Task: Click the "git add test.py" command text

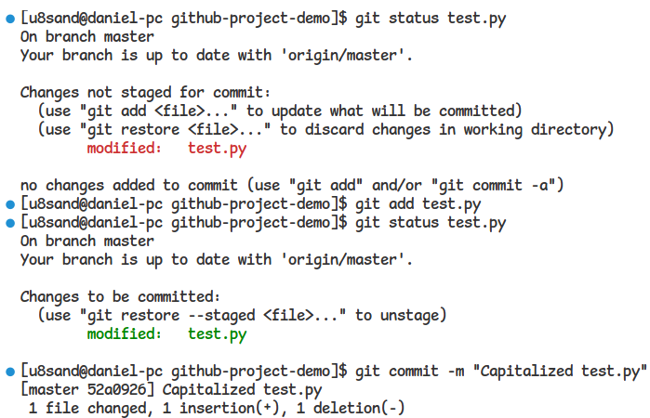Action: tap(418, 203)
